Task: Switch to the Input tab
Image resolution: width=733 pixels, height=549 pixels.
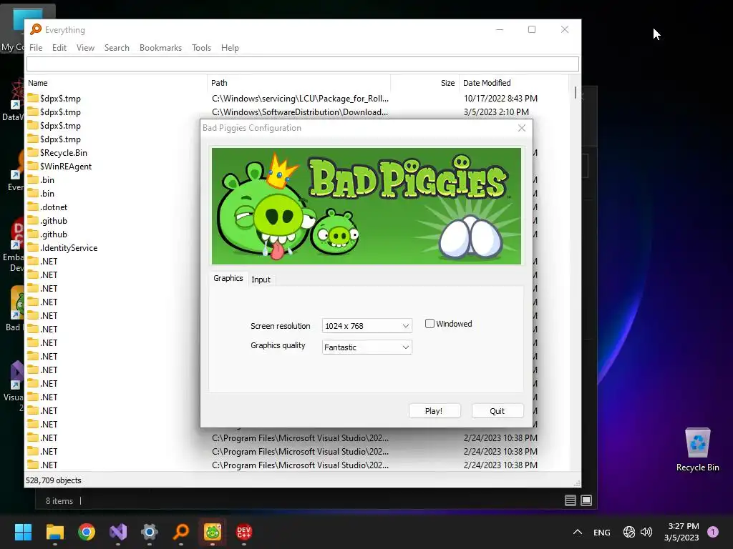Action: tap(261, 280)
